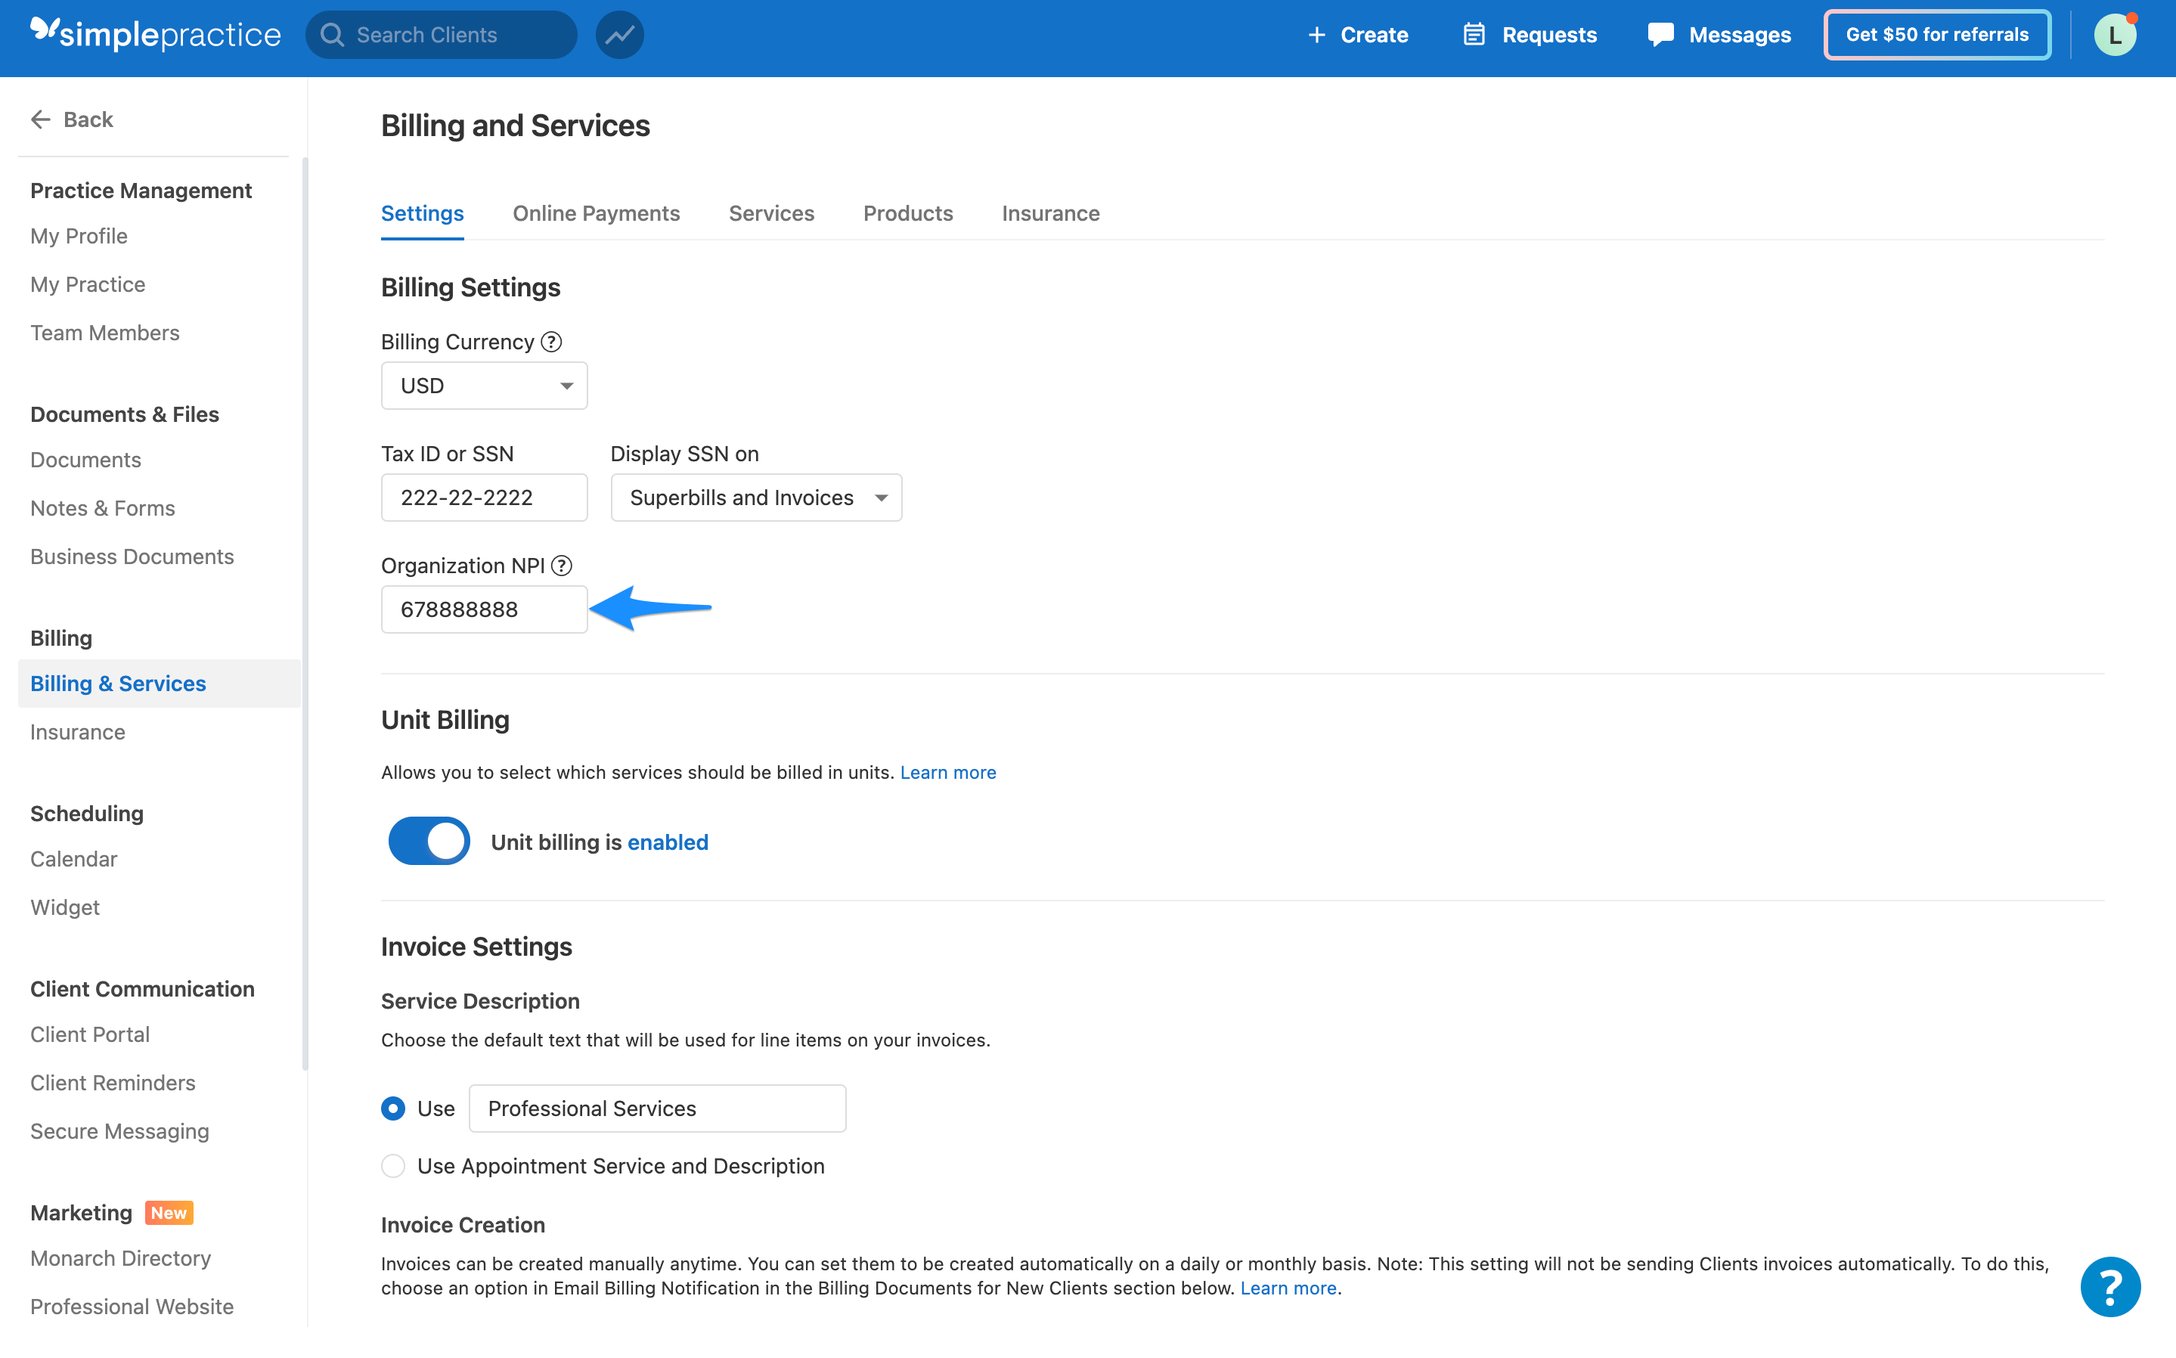The image size is (2176, 1358).
Task: Switch to the Services tab
Action: coord(771,213)
